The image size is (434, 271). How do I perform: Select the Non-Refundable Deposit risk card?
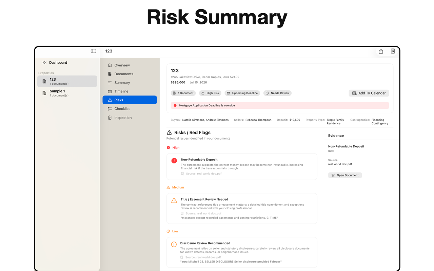242,167
